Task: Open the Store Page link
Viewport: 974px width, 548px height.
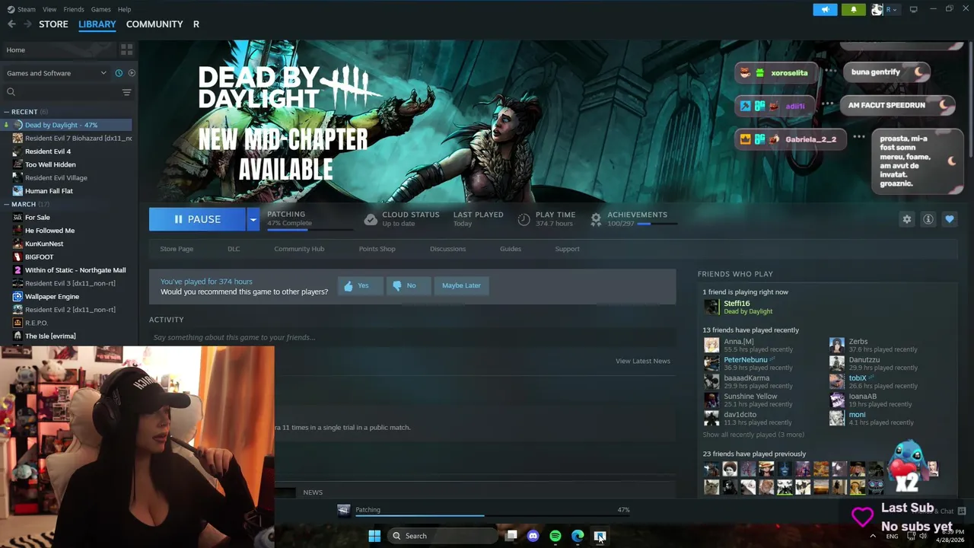Action: 177,249
